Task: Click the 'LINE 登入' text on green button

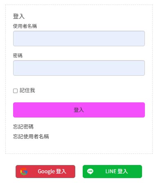Action: point(117,172)
